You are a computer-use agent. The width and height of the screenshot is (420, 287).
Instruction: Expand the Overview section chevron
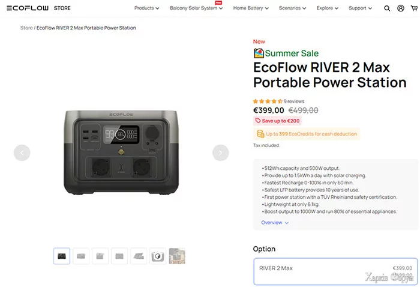(x=287, y=223)
